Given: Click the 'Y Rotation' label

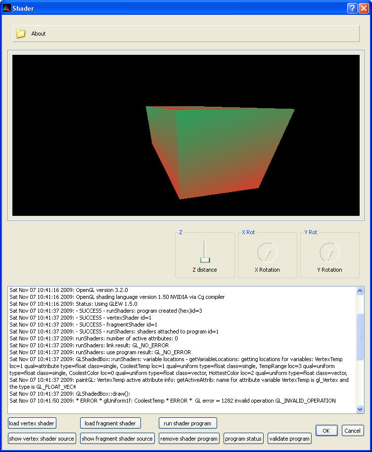Looking at the screenshot, I should [x=329, y=270].
